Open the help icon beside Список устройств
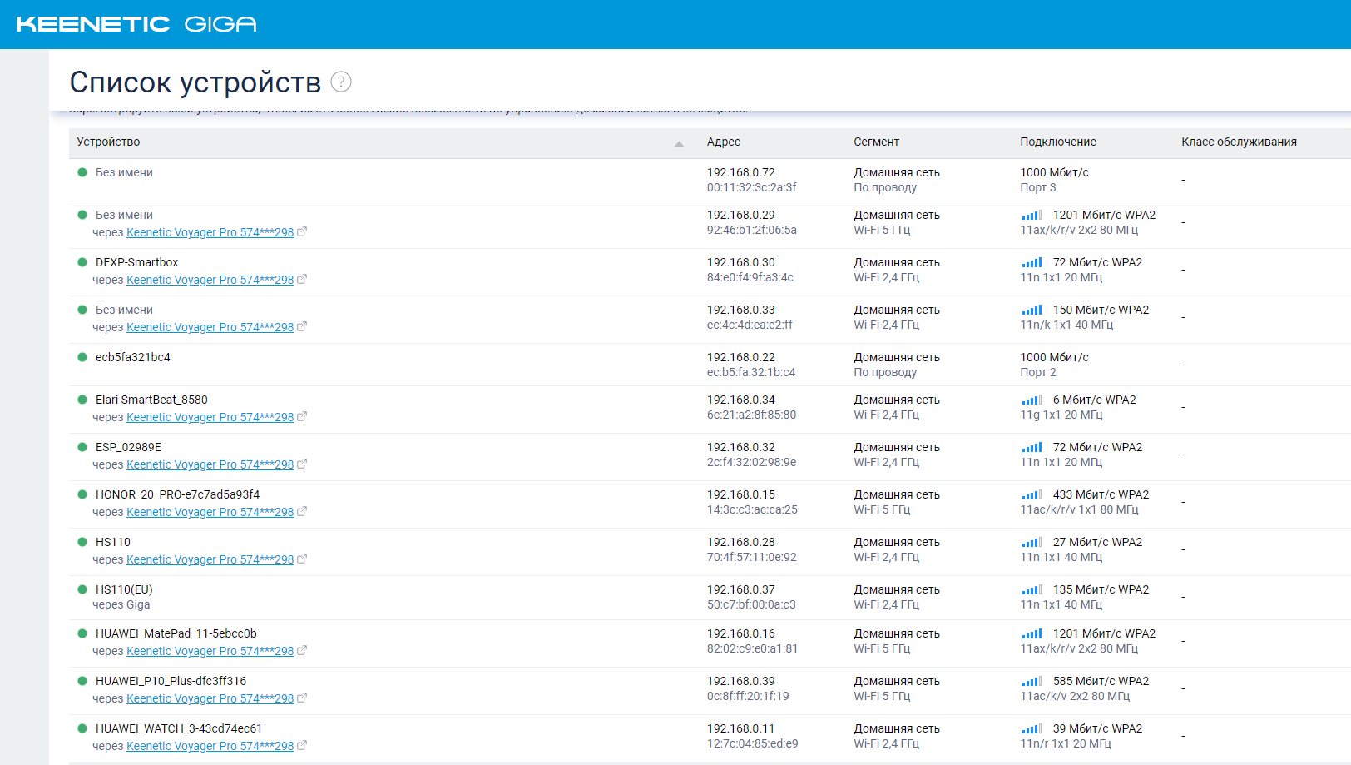The image size is (1351, 765). 341,82
